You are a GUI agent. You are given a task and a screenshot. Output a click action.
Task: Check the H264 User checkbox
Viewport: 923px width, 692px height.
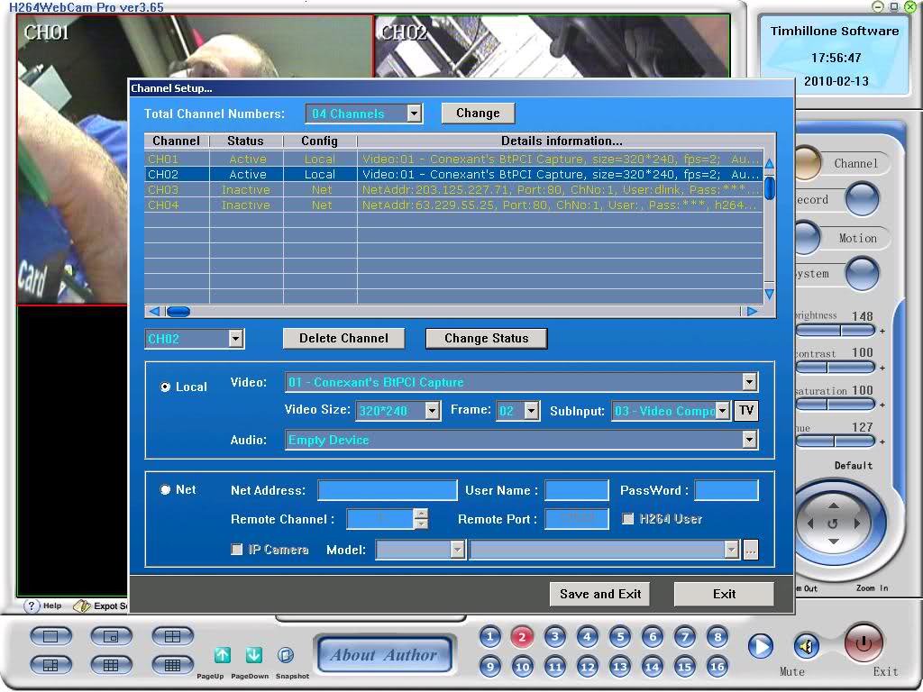click(x=628, y=518)
